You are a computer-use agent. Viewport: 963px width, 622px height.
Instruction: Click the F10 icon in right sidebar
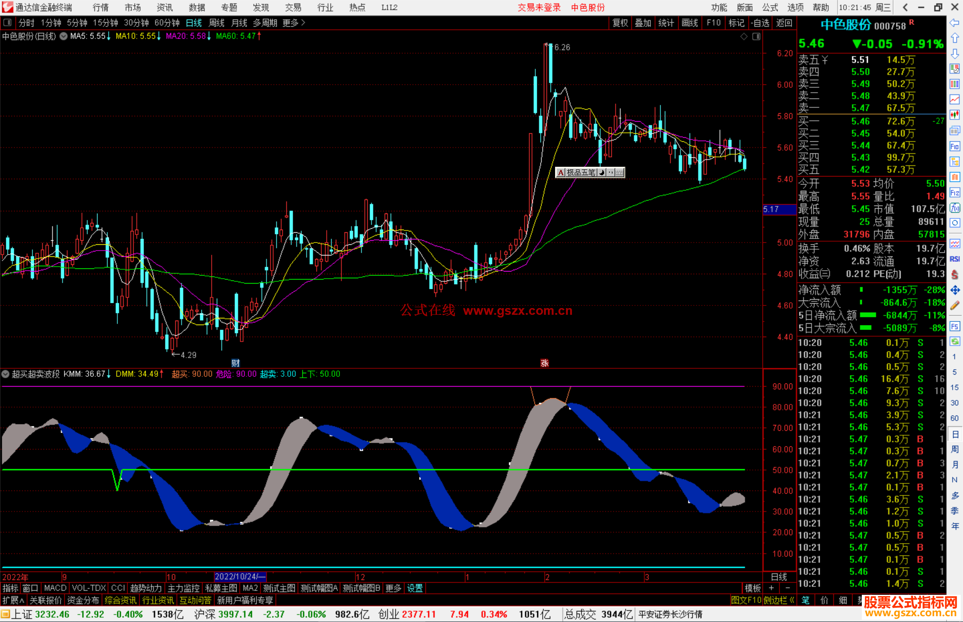(x=955, y=146)
